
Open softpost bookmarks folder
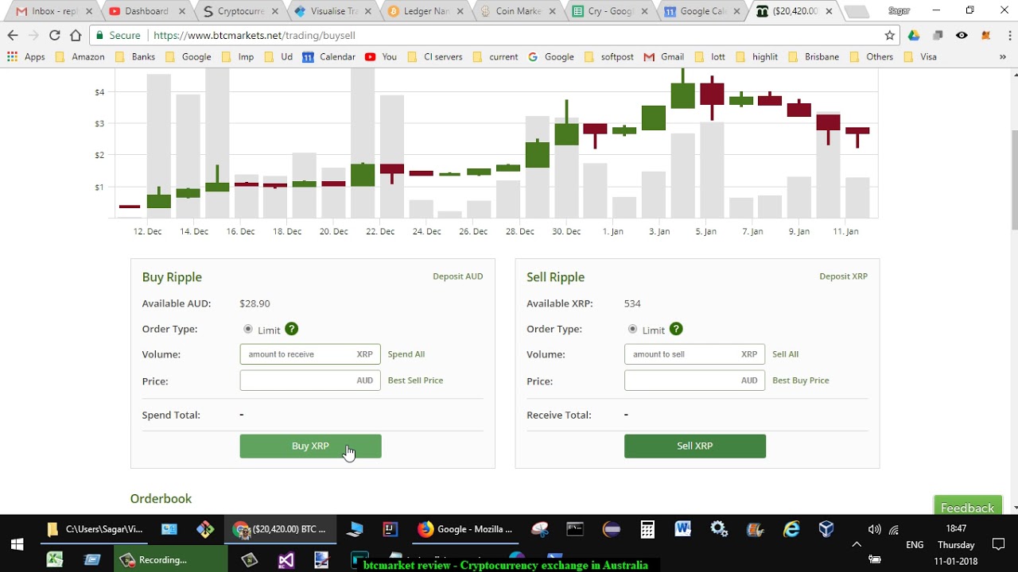pos(608,57)
